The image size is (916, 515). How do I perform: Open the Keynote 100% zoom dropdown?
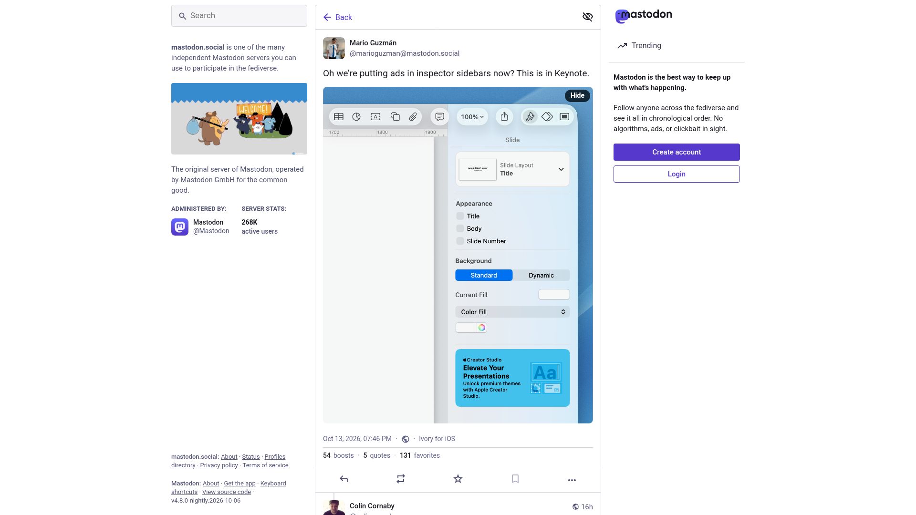click(472, 117)
